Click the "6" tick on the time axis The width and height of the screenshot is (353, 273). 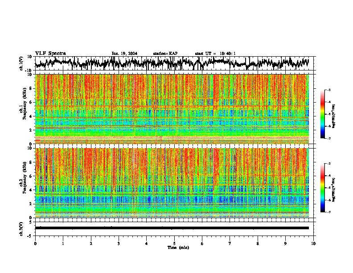click(202, 244)
